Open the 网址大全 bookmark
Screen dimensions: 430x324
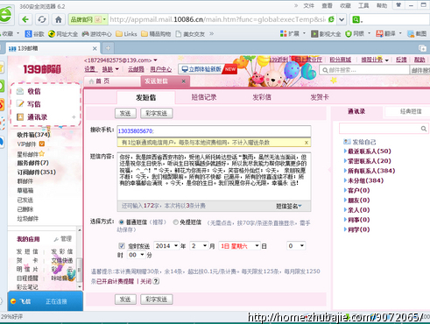(63, 34)
